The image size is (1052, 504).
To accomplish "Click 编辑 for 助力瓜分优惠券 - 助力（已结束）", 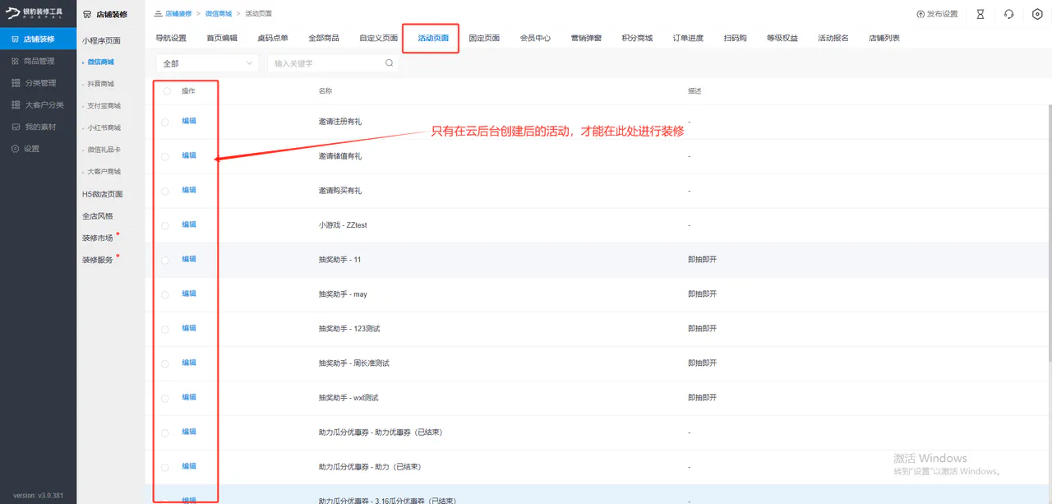I will pos(189,466).
